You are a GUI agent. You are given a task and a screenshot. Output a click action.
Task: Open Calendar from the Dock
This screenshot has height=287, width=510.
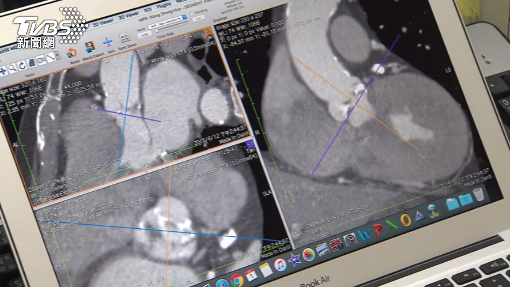point(251,275)
